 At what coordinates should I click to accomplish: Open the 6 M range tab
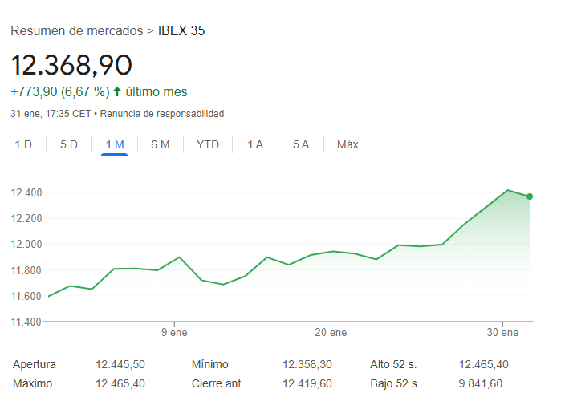point(161,144)
